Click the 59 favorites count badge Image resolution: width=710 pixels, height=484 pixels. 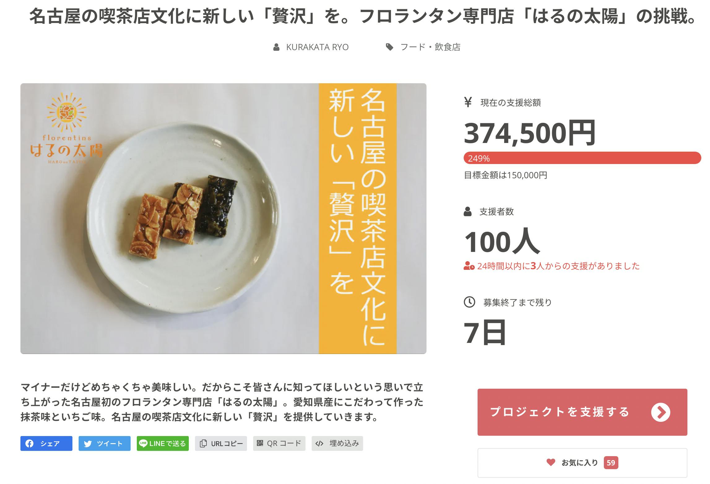coord(611,463)
